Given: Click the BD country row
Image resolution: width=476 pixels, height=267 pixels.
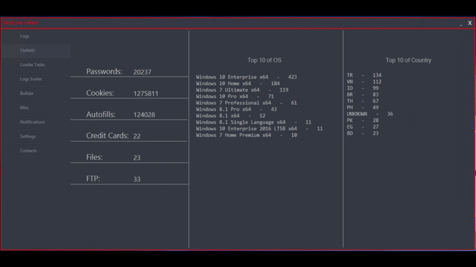Looking at the screenshot, I should point(363,133).
